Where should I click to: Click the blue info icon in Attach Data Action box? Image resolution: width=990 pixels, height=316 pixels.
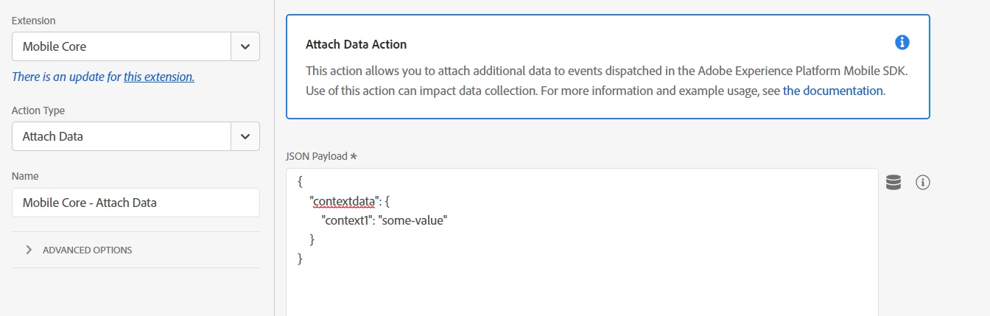[902, 42]
